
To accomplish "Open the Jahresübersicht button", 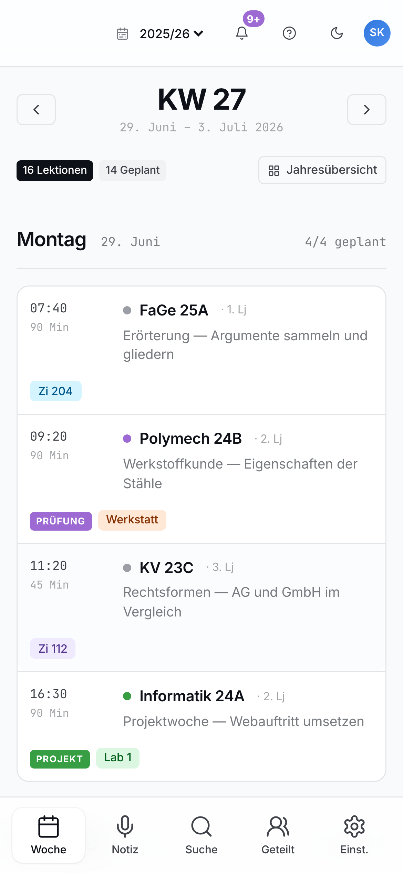I will click(x=322, y=170).
